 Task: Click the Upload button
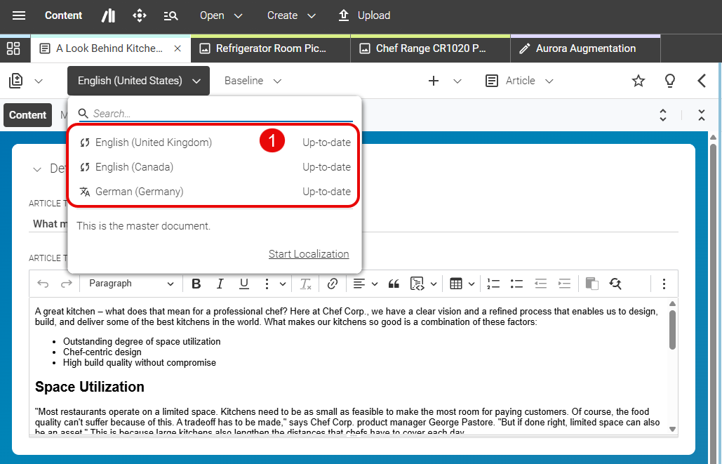pyautogui.click(x=364, y=15)
